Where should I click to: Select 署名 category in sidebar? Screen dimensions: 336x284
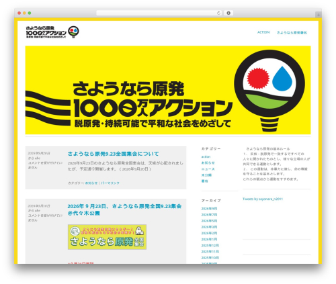coord(205,181)
